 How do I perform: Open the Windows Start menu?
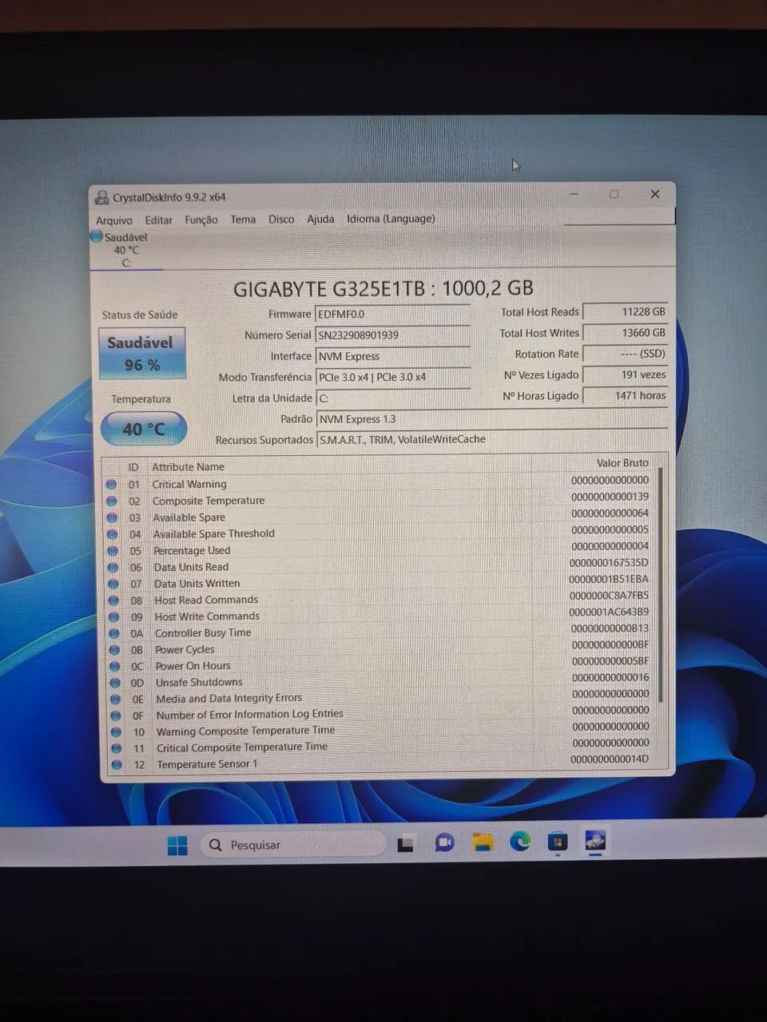click(177, 845)
